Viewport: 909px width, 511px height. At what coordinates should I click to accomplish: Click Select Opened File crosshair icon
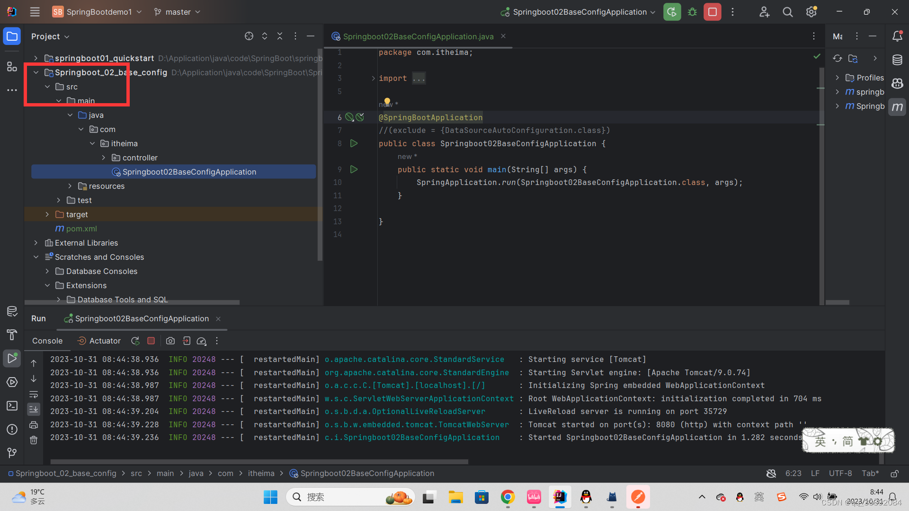[x=249, y=36]
